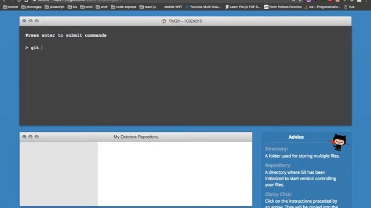Open the Form Follows Function bookmark
The width and height of the screenshot is (371, 208).
pyautogui.click(x=283, y=7)
